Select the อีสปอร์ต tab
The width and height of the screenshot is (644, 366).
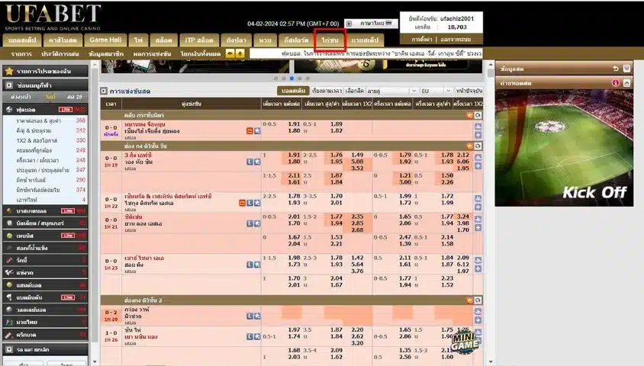click(x=296, y=40)
